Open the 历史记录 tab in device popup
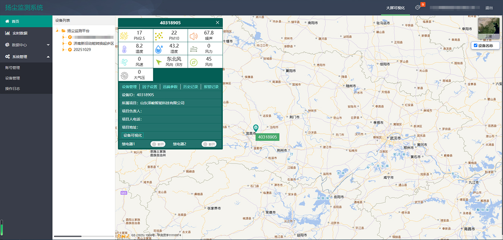The width and height of the screenshot is (503, 240). 190,87
